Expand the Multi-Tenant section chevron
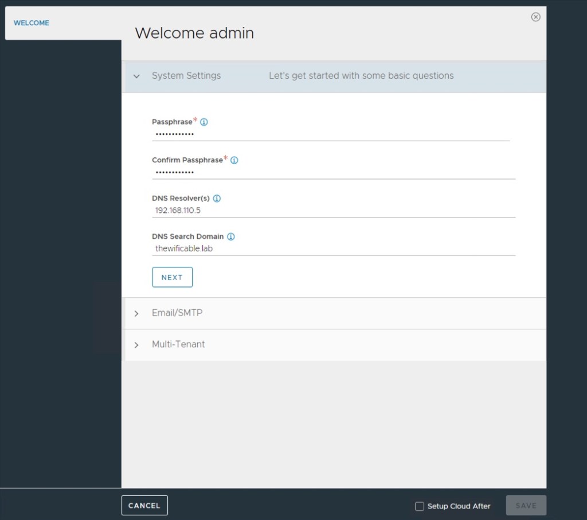The height and width of the screenshot is (520, 587). pyautogui.click(x=136, y=345)
